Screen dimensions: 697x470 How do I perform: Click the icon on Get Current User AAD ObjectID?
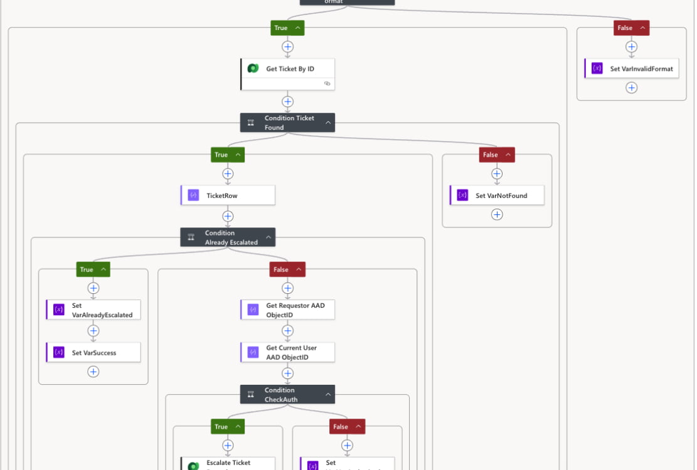pos(253,352)
